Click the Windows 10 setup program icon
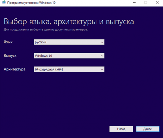This screenshot has width=163, height=138. (4, 2)
